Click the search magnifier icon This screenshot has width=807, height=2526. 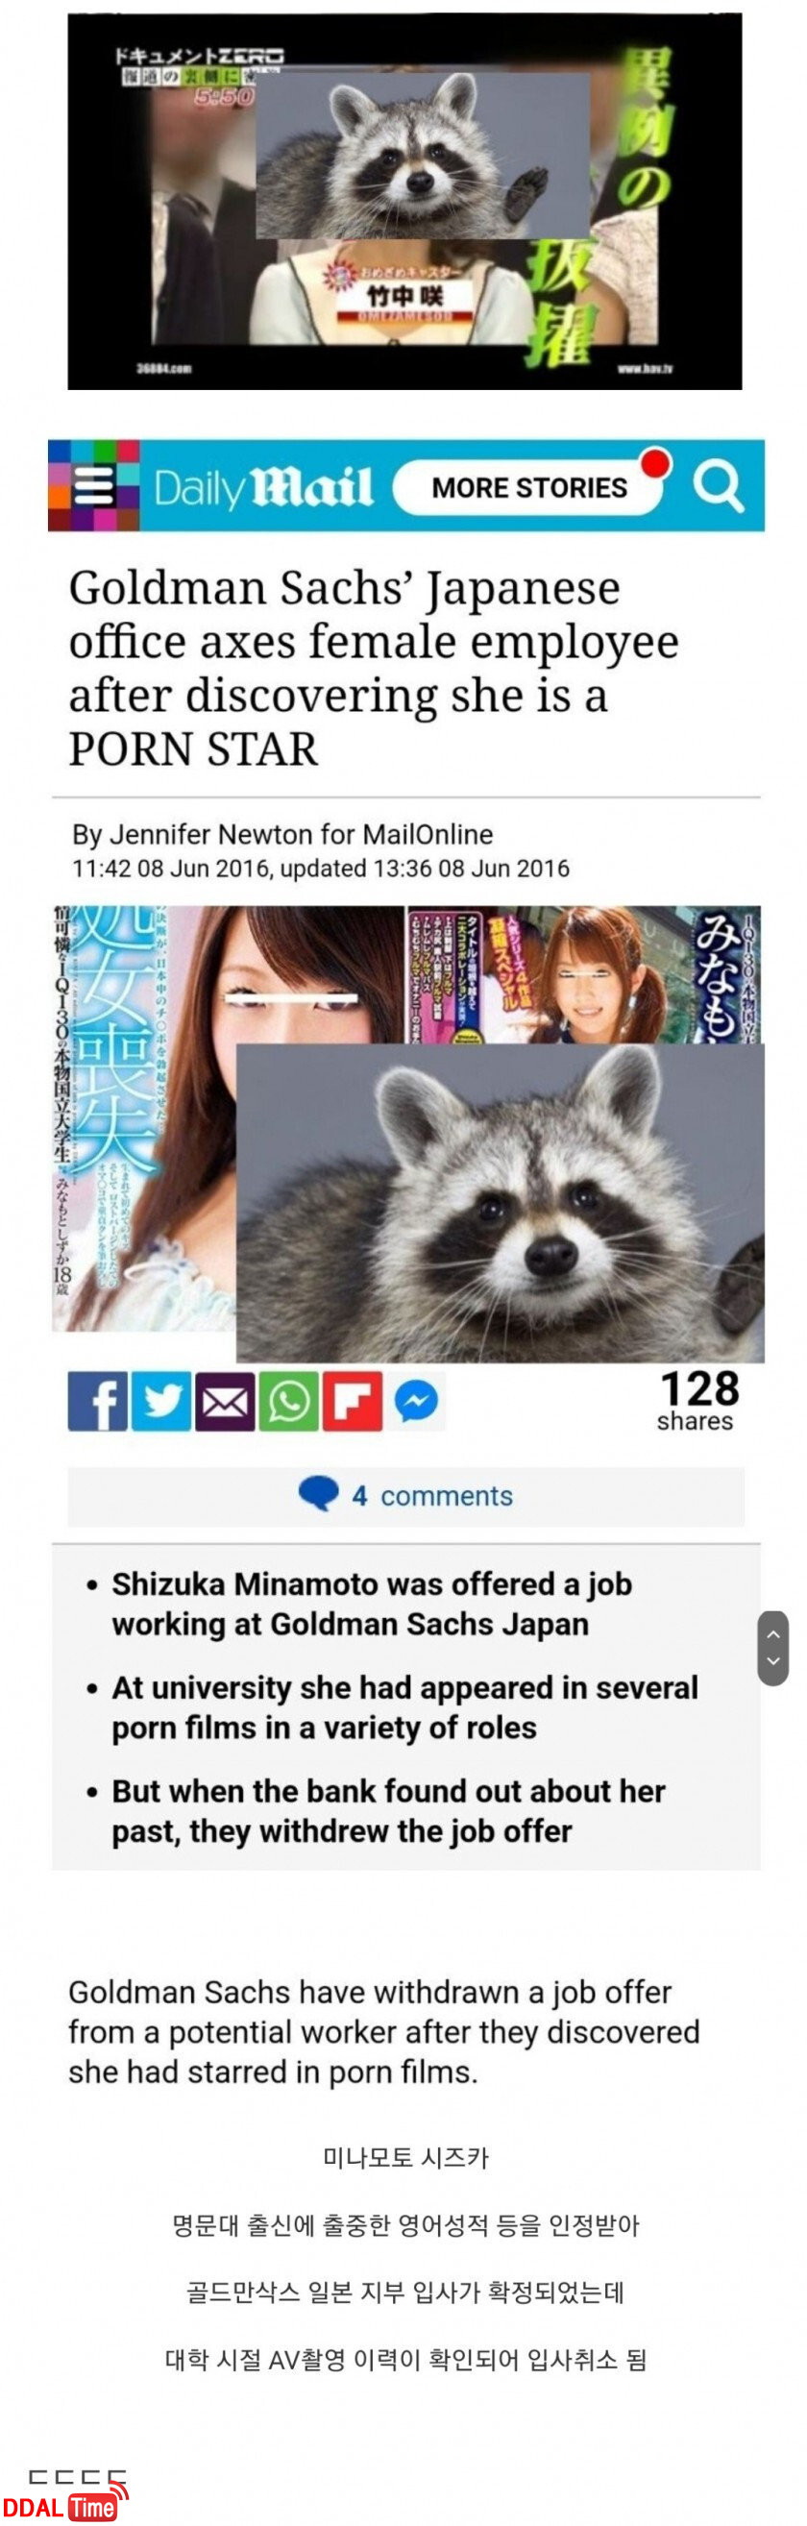[x=718, y=484]
